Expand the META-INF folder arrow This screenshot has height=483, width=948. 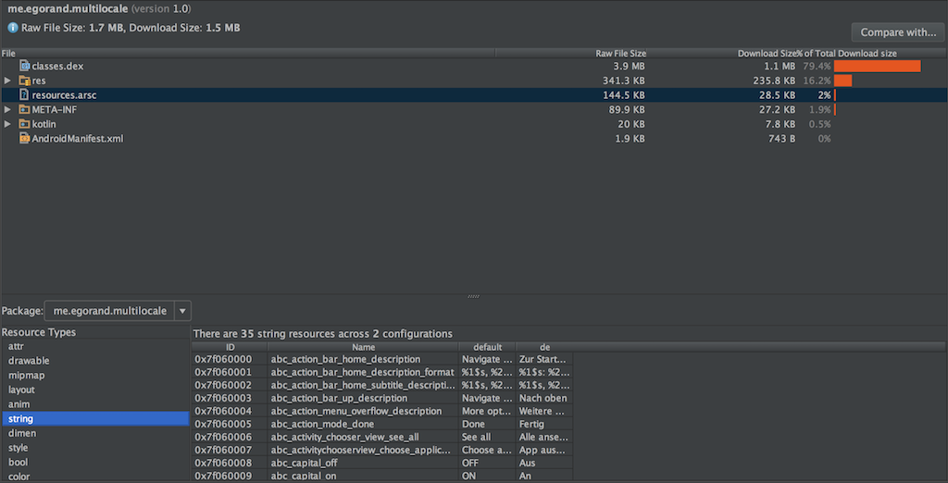(x=7, y=109)
